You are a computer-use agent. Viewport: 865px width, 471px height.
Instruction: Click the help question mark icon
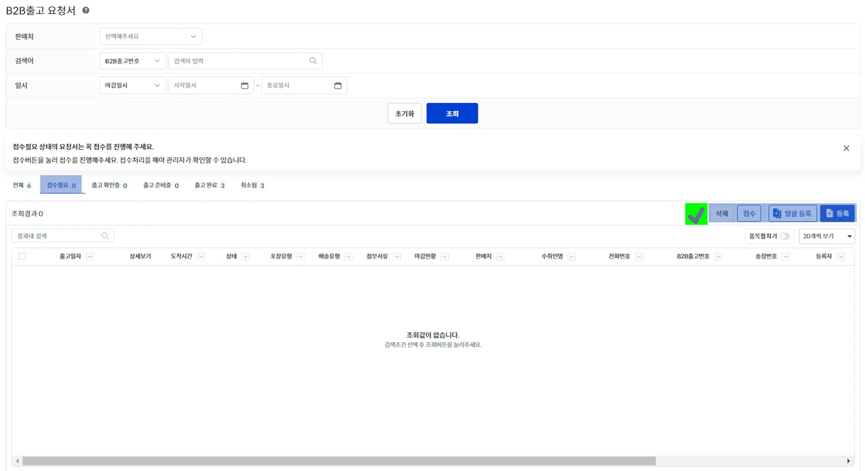pos(86,10)
